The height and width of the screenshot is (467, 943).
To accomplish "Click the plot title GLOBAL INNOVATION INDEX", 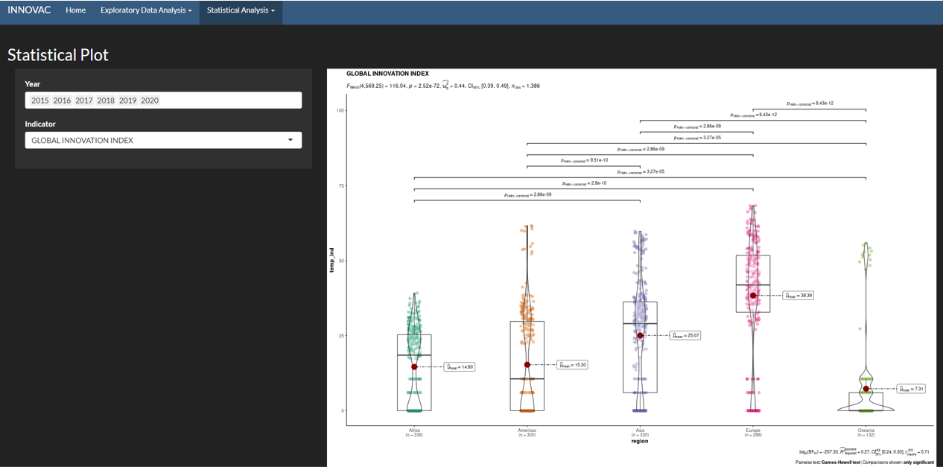I will point(387,74).
